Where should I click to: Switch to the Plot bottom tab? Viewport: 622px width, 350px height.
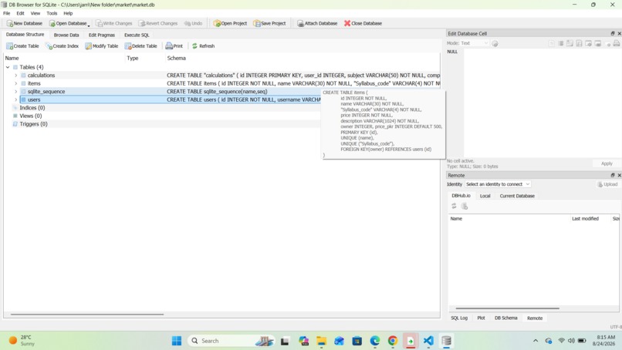pyautogui.click(x=482, y=318)
